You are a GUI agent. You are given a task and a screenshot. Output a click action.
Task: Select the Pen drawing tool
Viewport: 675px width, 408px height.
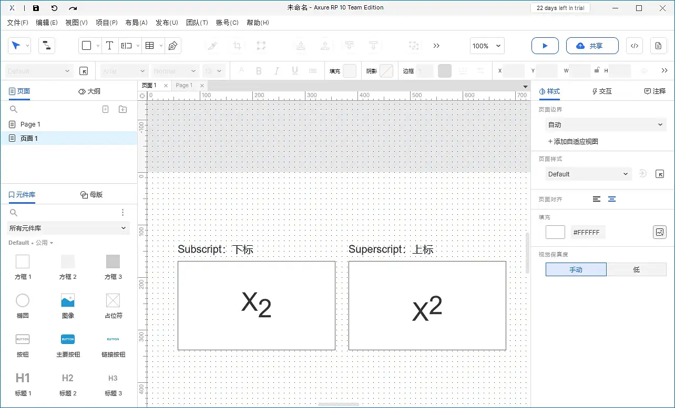click(172, 45)
